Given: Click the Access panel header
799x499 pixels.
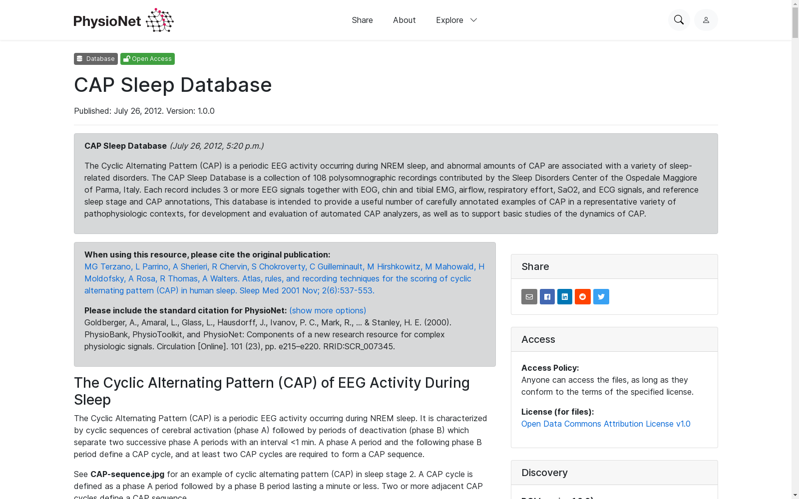Looking at the screenshot, I should [614, 339].
